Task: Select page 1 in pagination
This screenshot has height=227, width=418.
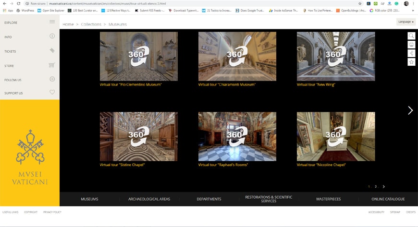Action: tap(369, 187)
